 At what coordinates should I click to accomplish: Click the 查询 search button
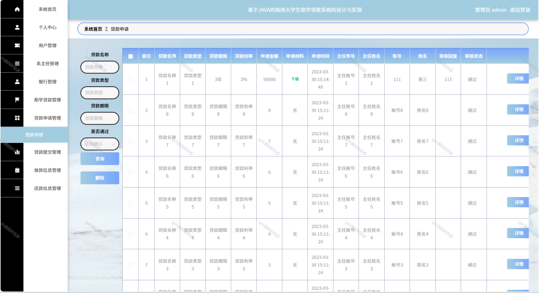point(99,159)
